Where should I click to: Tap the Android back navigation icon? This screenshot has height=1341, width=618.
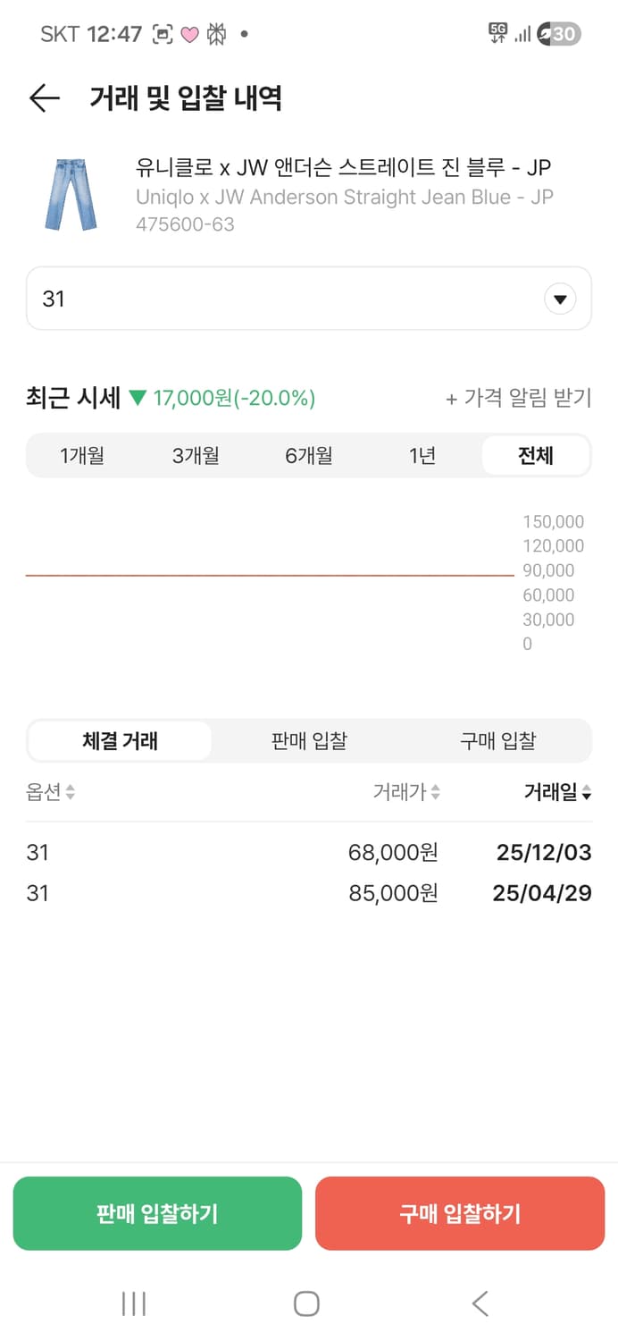pyautogui.click(x=480, y=1303)
